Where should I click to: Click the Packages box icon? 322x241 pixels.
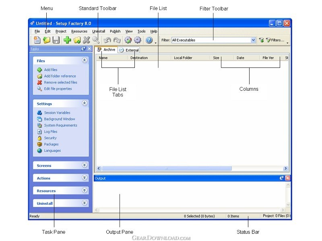[39, 144]
